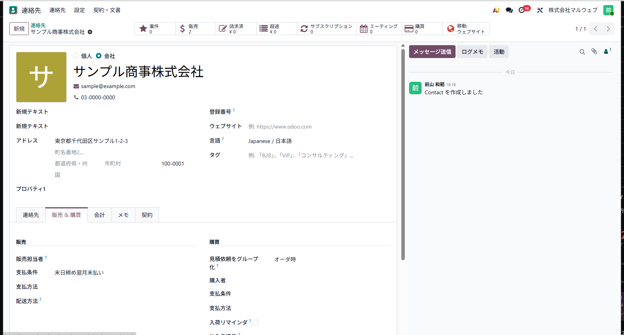The height and width of the screenshot is (335, 624).
Task: Switch to the 連絡先 tab
Action: click(31, 215)
